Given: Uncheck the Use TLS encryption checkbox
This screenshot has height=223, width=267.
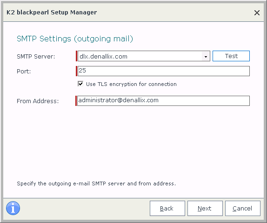Looking at the screenshot, I should point(80,84).
